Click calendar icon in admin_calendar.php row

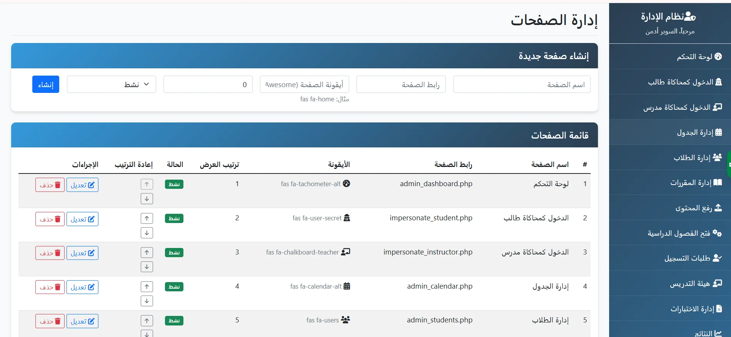(x=347, y=286)
